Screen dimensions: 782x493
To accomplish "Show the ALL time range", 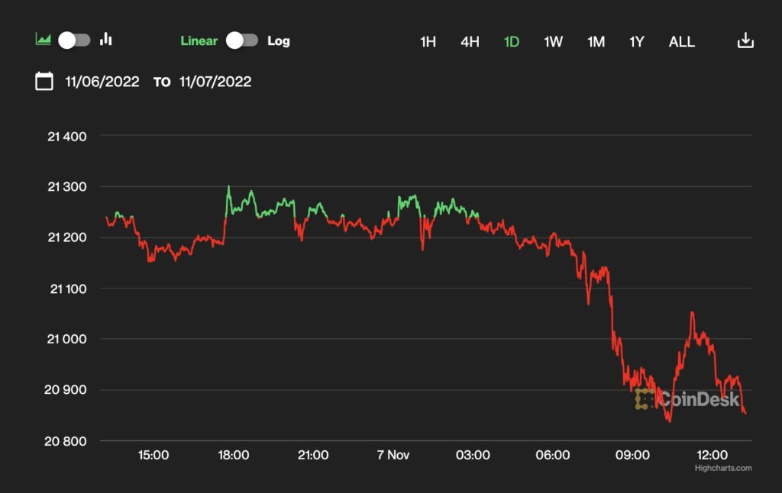I will [681, 42].
